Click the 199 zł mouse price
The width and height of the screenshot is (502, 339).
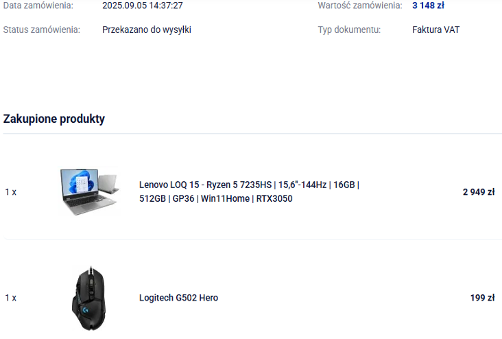[483, 298]
